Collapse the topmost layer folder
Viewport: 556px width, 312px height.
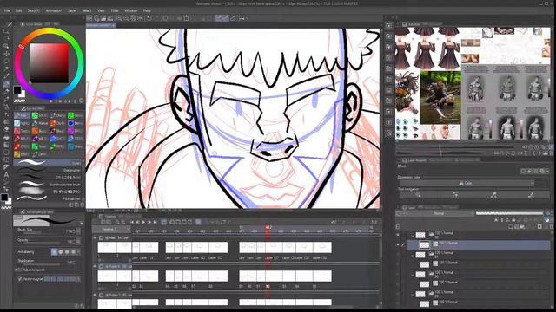413,235
